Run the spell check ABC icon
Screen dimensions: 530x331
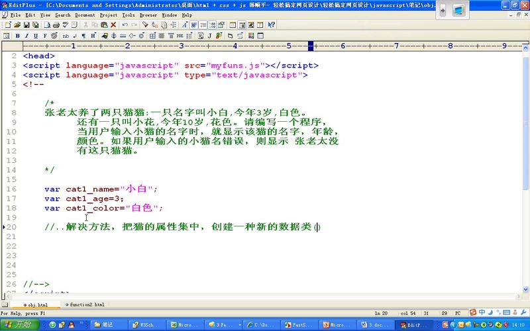coord(65,24)
